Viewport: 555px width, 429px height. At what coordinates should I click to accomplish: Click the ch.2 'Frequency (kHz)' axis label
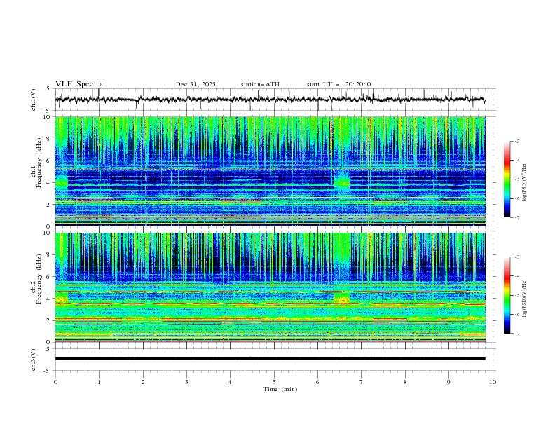39,278
